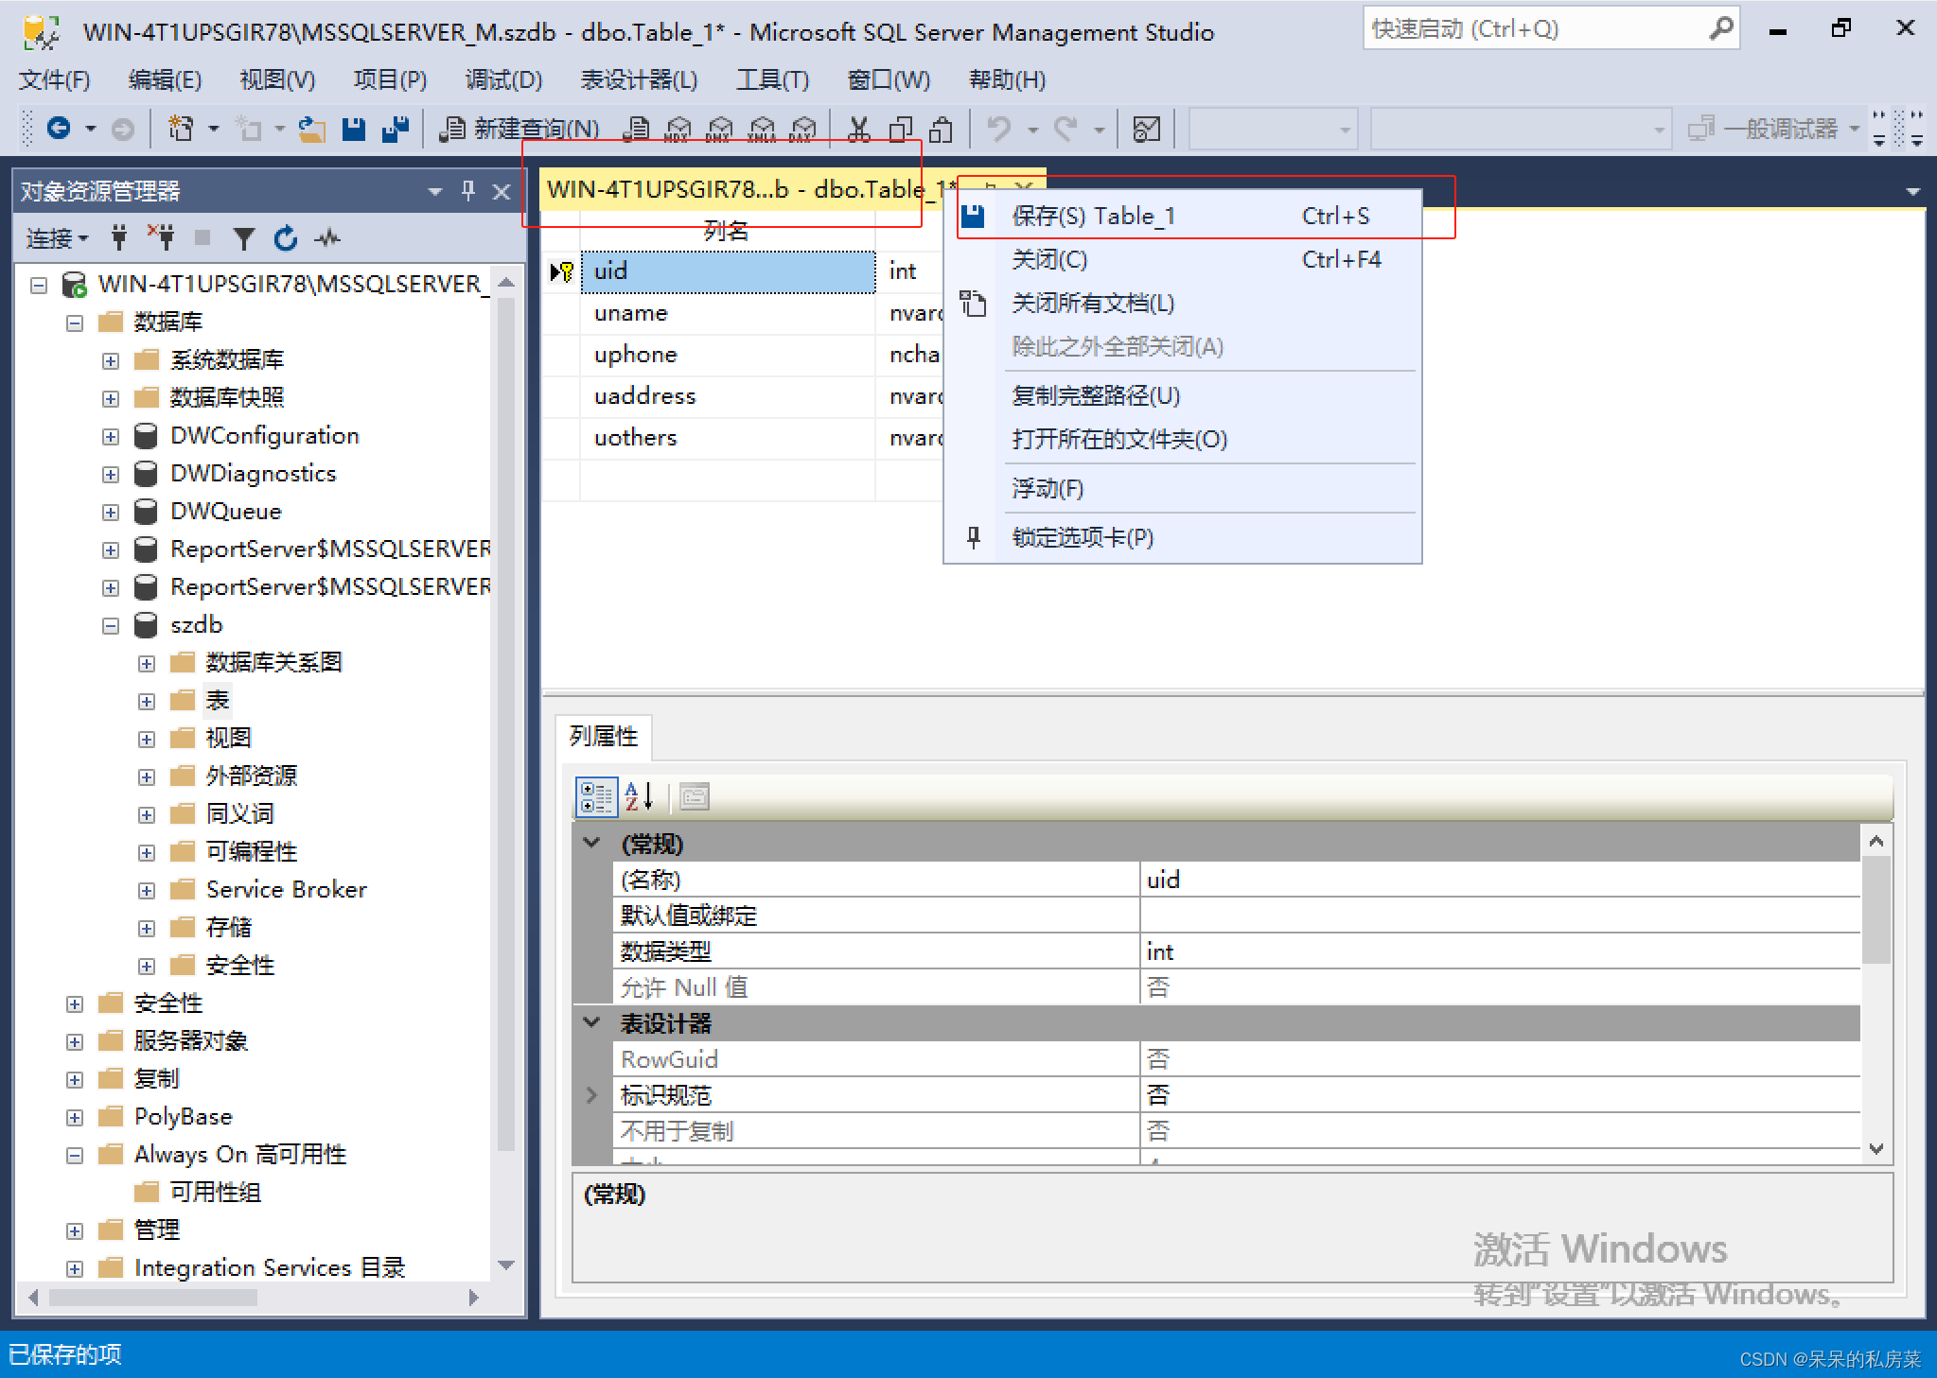Choose 打开所在的文件夹(O) from context menu
Image resolution: width=1937 pixels, height=1378 pixels.
click(x=1183, y=439)
